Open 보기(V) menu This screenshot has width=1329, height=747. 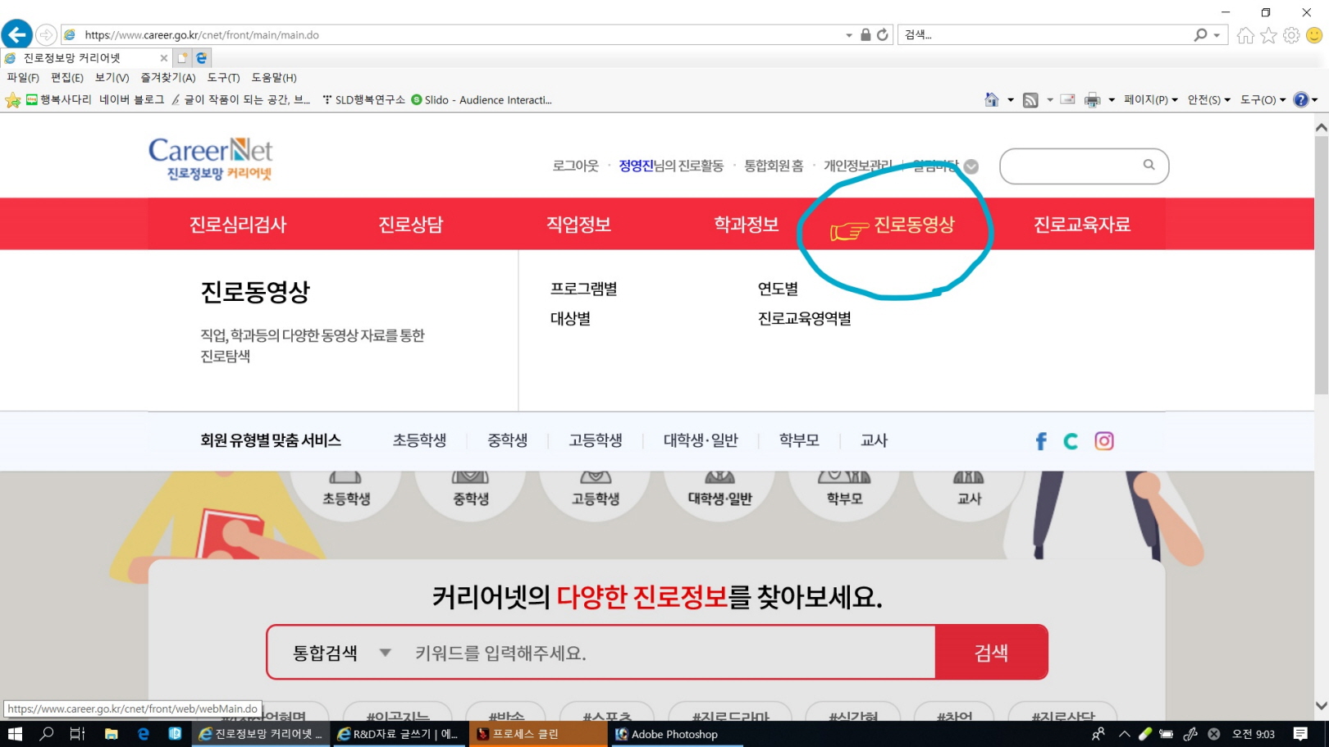click(112, 78)
